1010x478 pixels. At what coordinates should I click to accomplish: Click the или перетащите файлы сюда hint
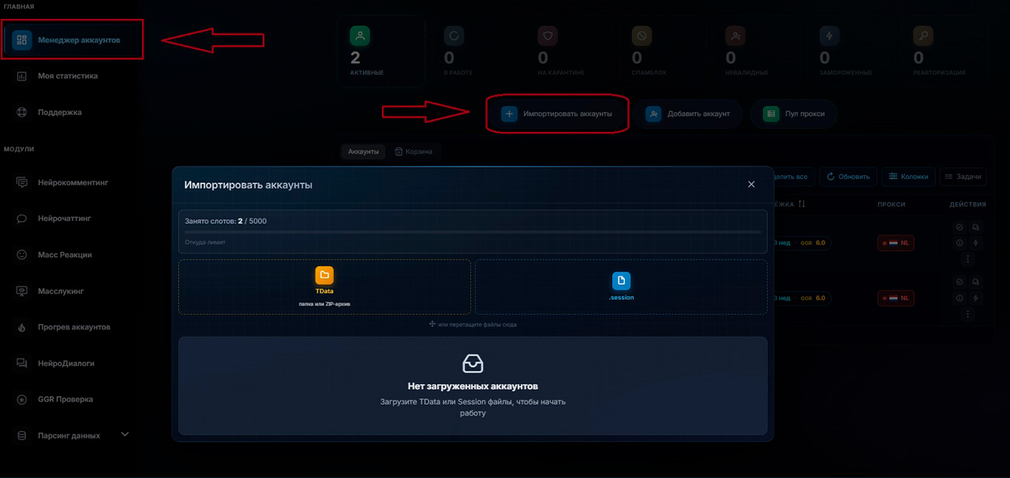477,324
